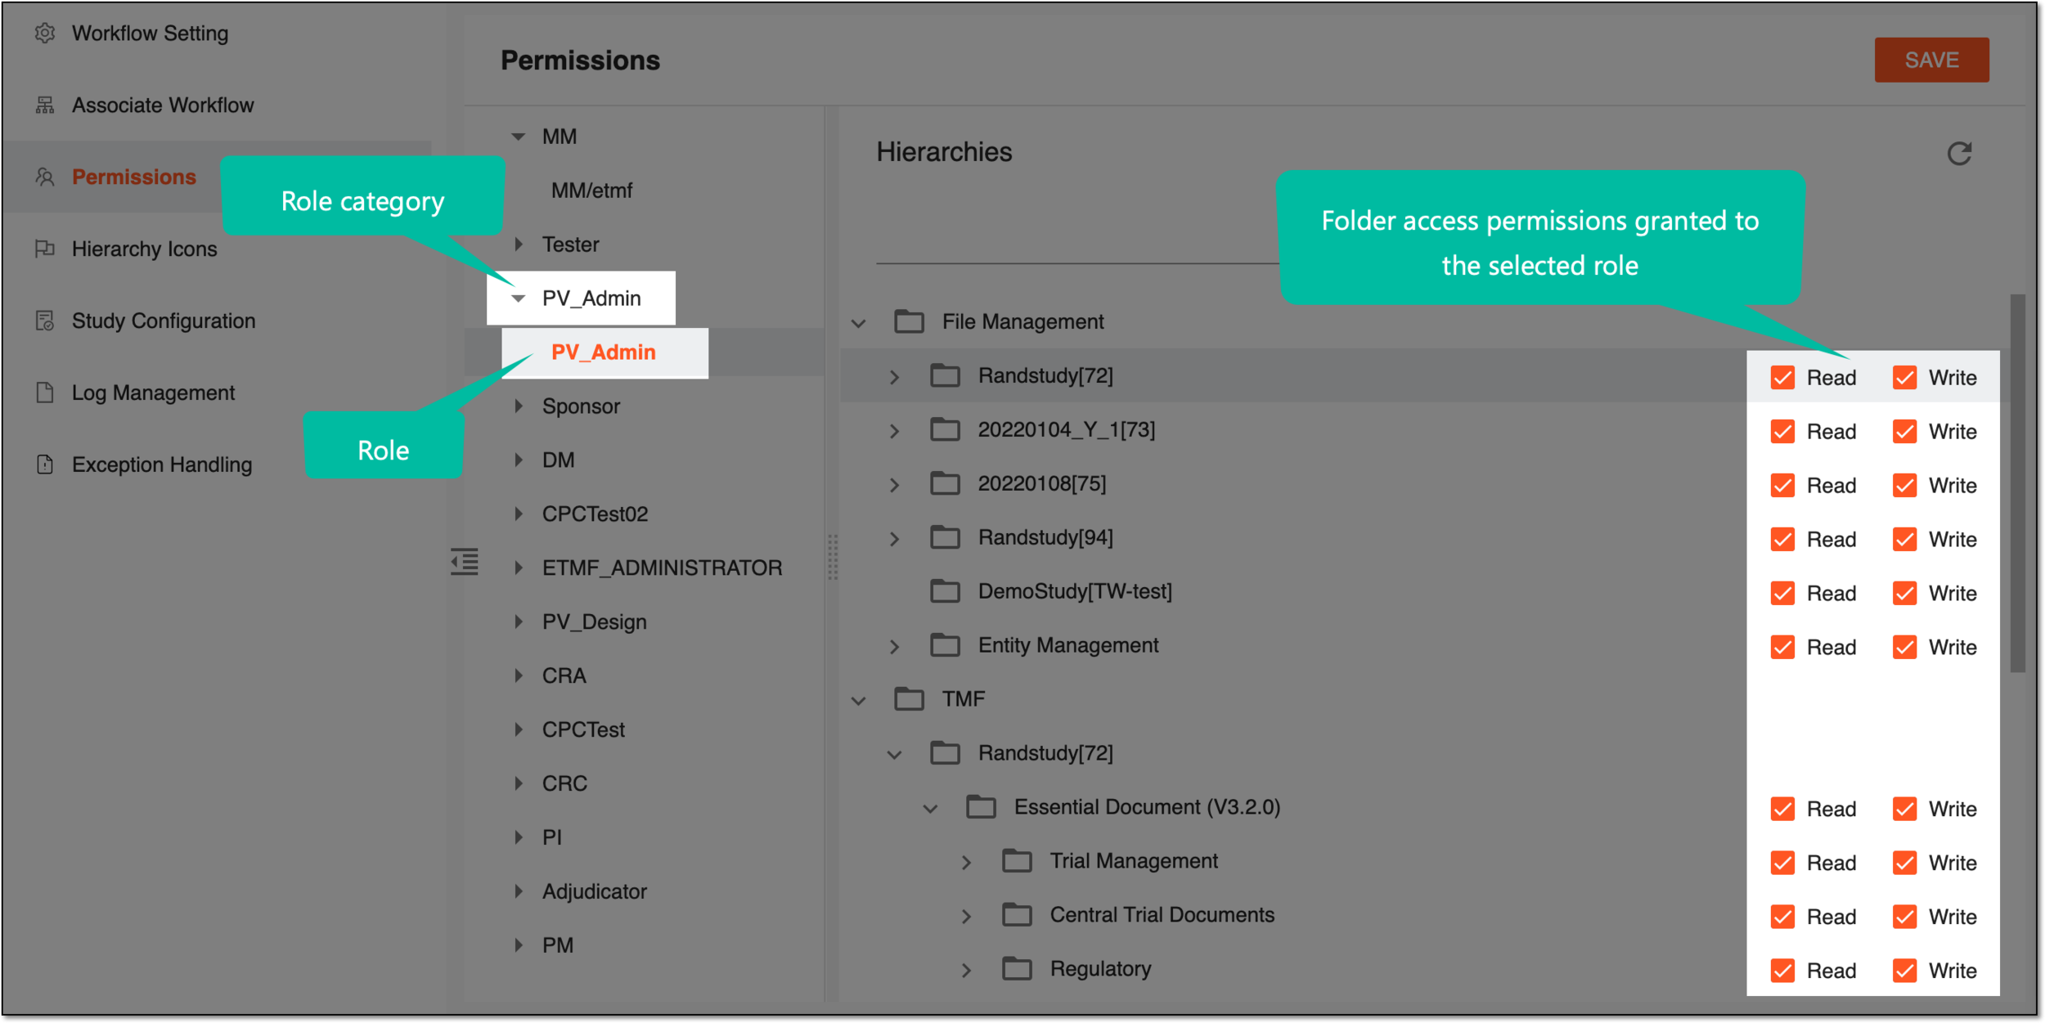Viewport: 2045px width, 1023px height.
Task: Click the panel splitter drag handle
Action: [833, 557]
